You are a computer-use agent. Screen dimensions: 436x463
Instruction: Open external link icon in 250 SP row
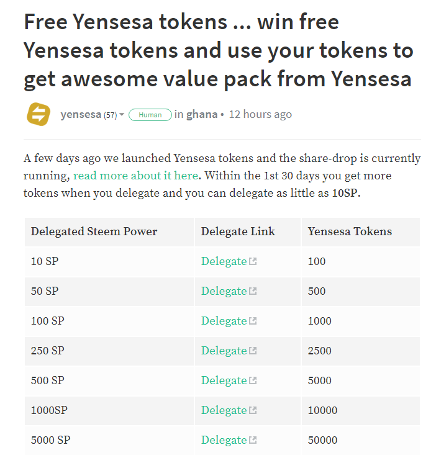tap(253, 351)
